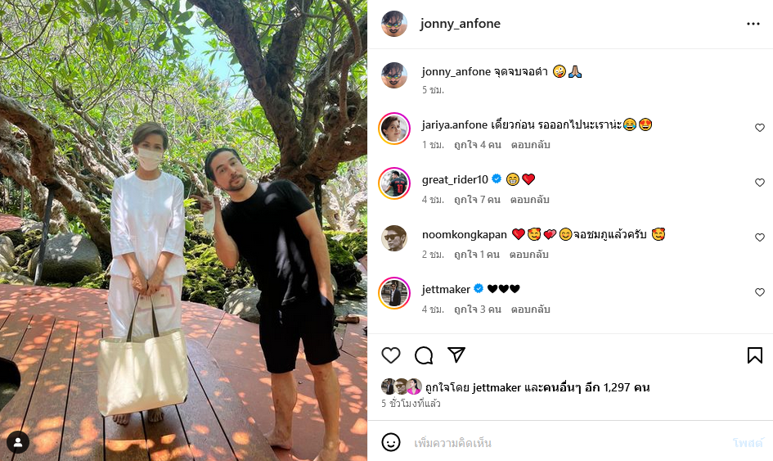Save the post with the bookmark icon

[755, 355]
